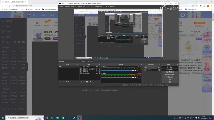Open source Filters button in OBS
This screenshot has width=214, height=120.
[90, 61]
